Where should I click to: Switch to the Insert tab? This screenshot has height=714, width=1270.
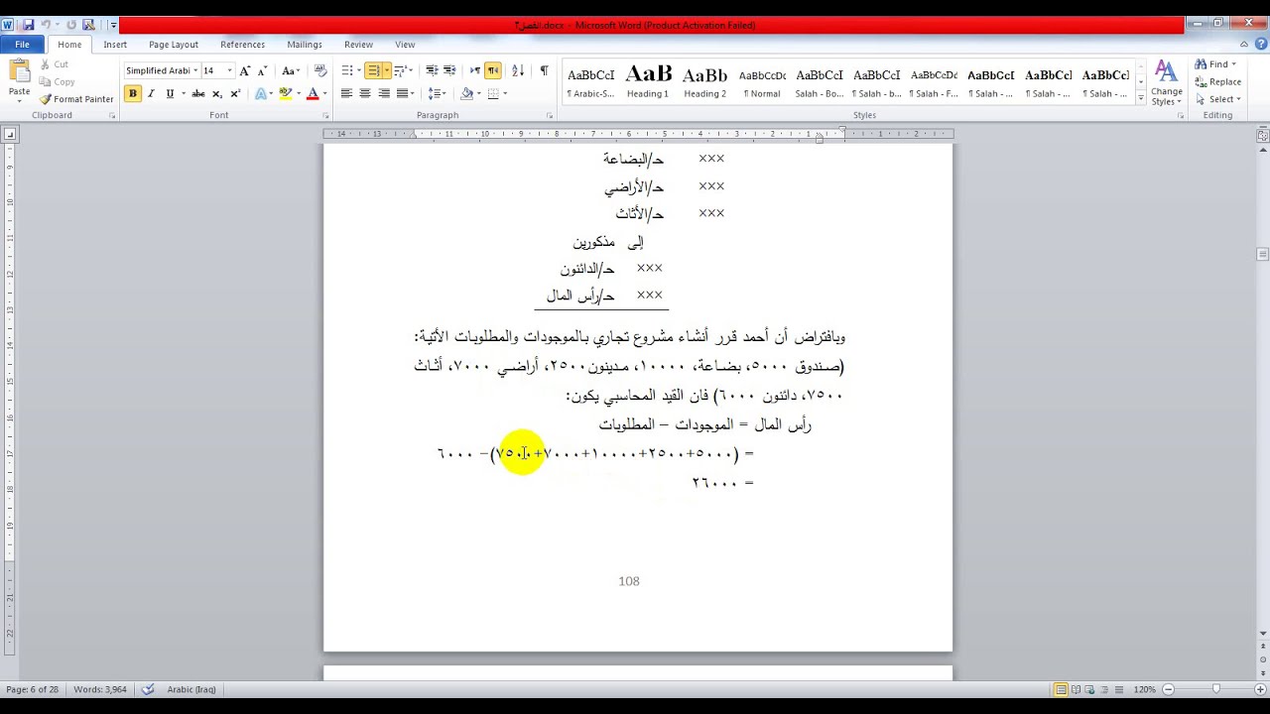[x=115, y=45]
